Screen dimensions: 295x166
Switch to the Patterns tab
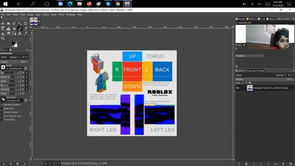(252, 19)
